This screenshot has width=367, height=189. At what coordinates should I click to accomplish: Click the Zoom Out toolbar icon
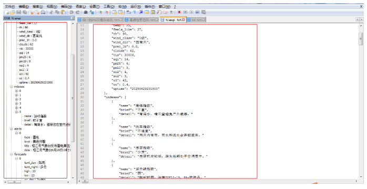(106, 12)
